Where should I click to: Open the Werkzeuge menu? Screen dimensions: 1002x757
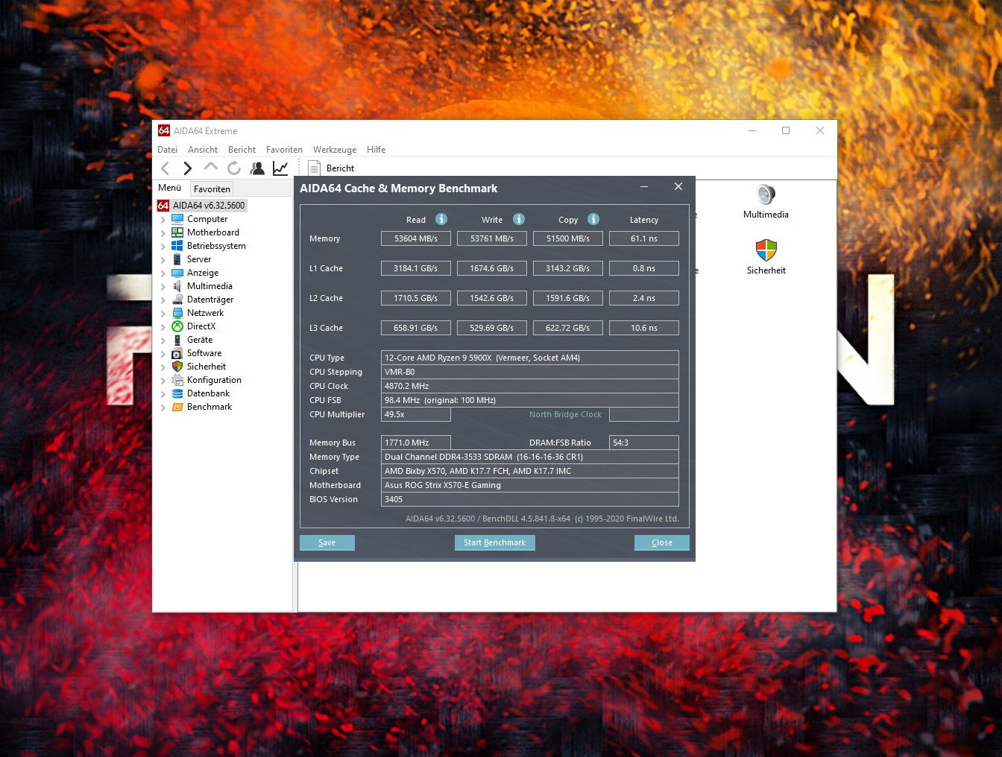click(335, 150)
